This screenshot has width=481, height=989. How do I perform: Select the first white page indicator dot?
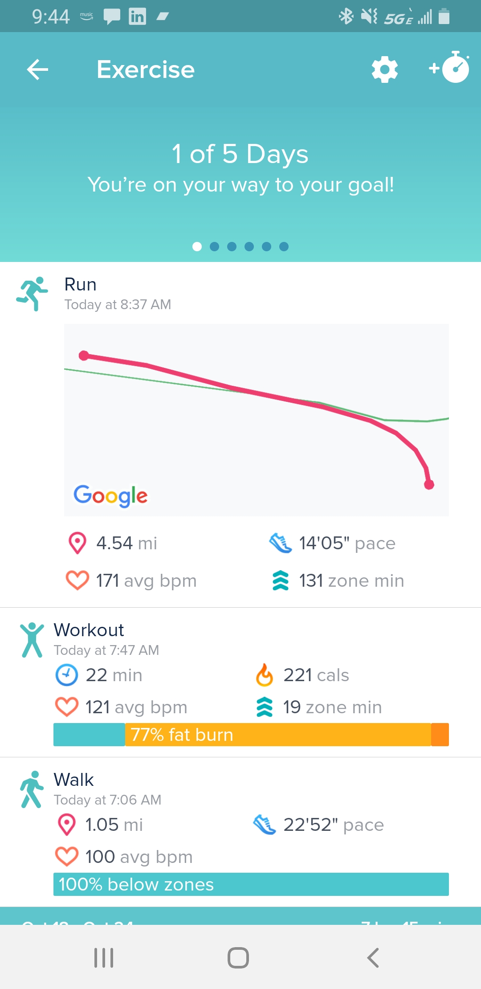(197, 246)
